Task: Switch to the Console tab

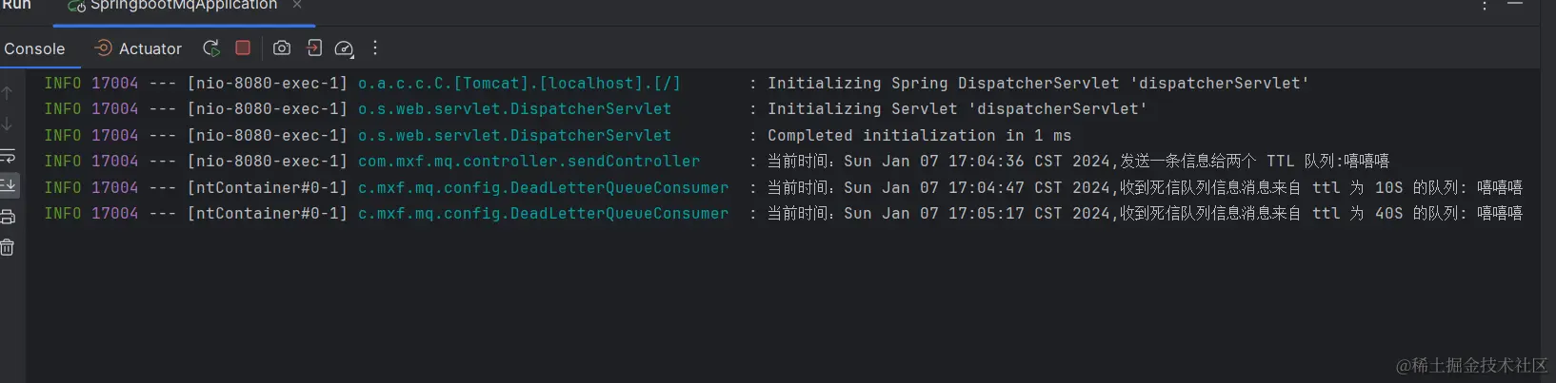Action: coord(35,48)
